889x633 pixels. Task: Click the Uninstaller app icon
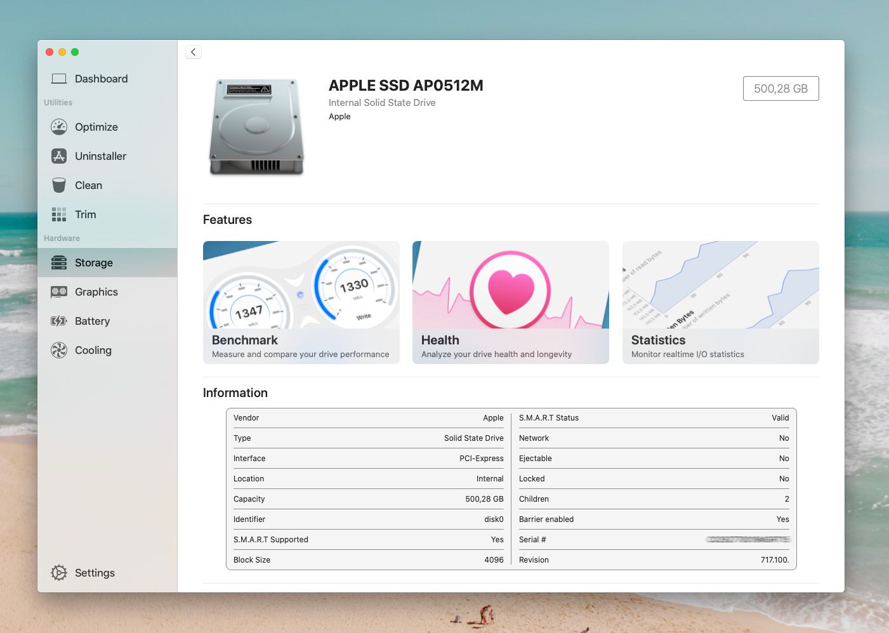pyautogui.click(x=59, y=156)
